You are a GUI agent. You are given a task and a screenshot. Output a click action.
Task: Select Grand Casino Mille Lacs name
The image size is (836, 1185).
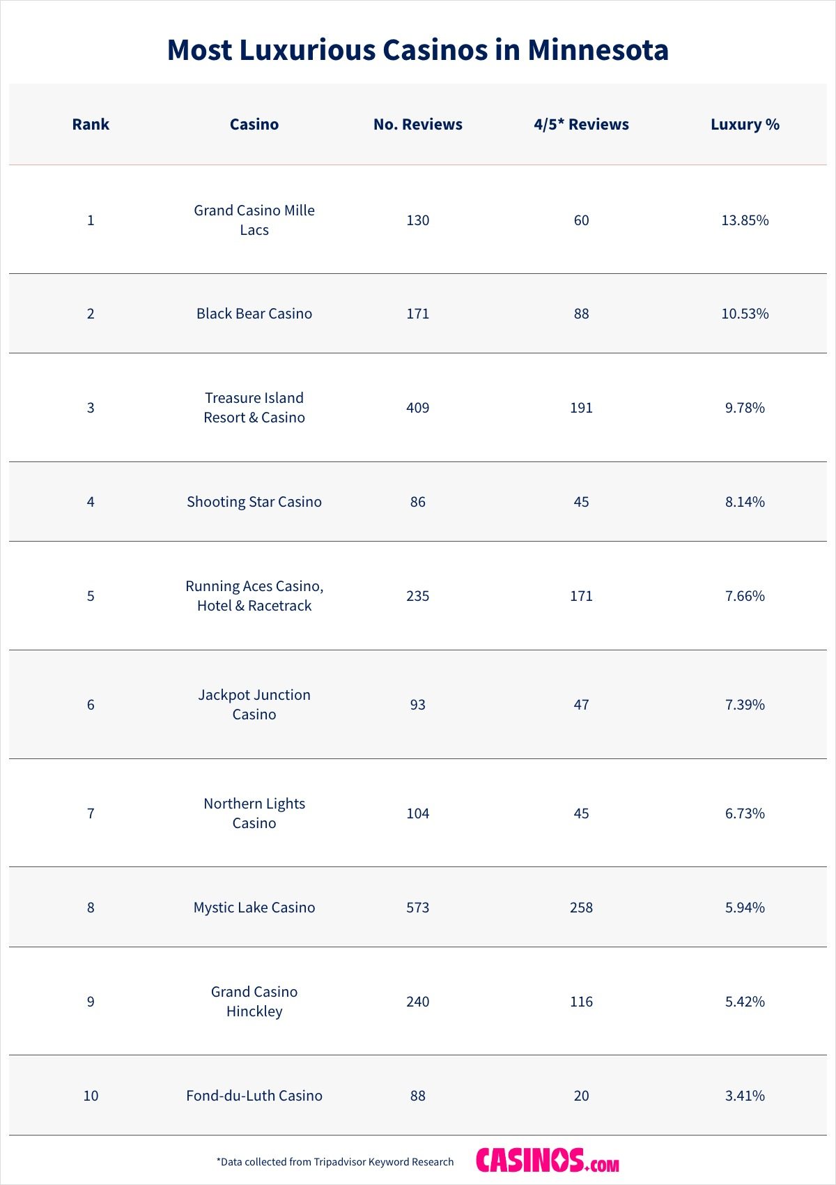pyautogui.click(x=254, y=220)
